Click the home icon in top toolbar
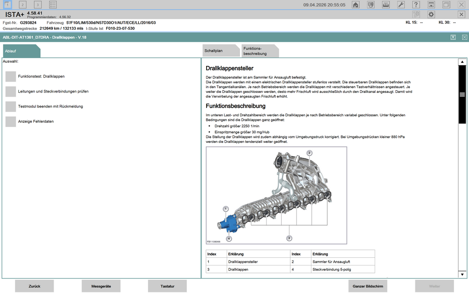469x293 pixels. [x=355, y=5]
